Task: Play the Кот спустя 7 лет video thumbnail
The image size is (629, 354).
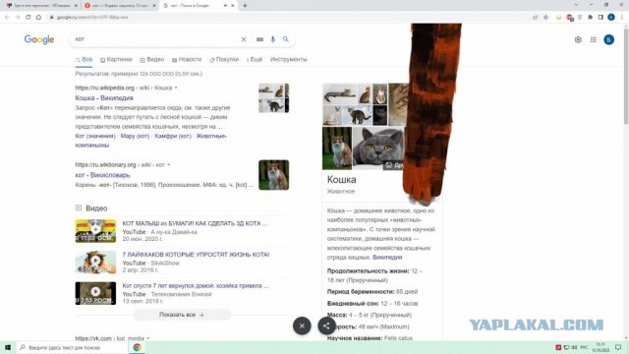Action: [x=95, y=293]
